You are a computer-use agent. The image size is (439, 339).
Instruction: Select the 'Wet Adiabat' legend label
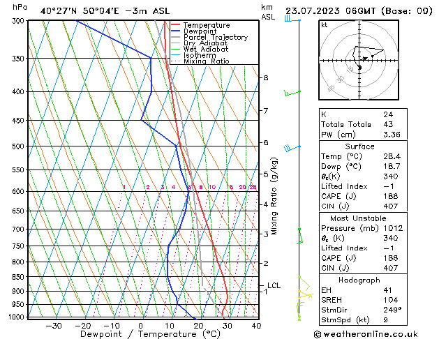[206, 49]
